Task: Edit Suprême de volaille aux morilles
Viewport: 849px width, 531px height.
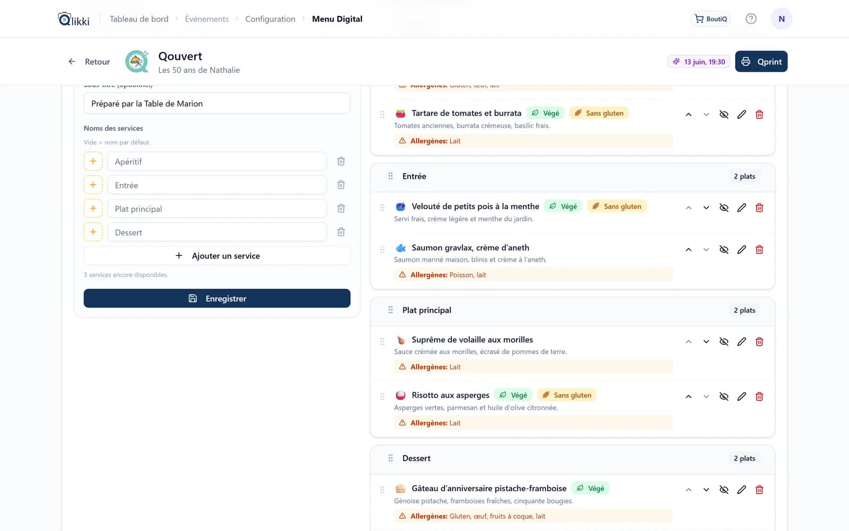Action: tap(741, 341)
